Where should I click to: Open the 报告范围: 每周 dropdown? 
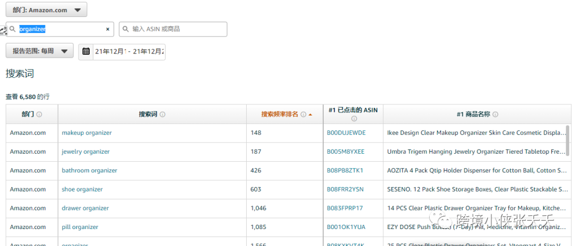pos(39,51)
